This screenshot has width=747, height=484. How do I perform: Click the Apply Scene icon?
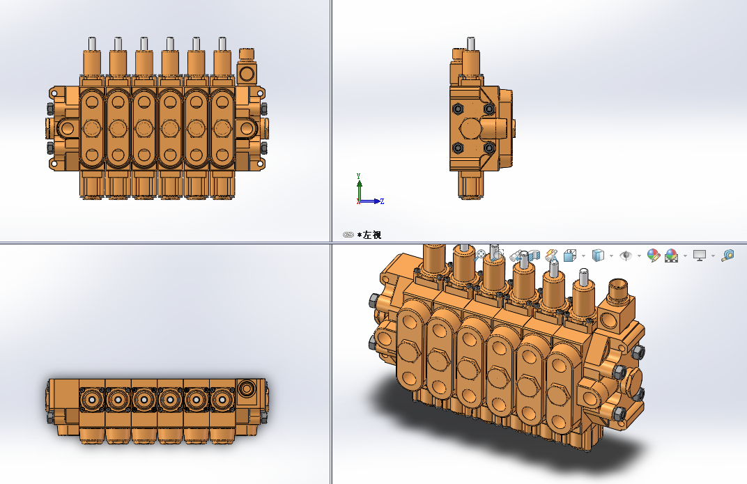click(x=671, y=256)
